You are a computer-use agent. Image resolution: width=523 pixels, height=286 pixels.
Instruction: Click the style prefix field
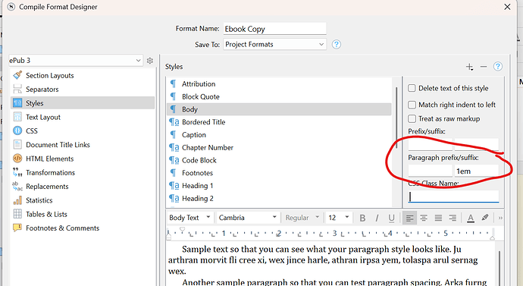[x=431, y=145]
